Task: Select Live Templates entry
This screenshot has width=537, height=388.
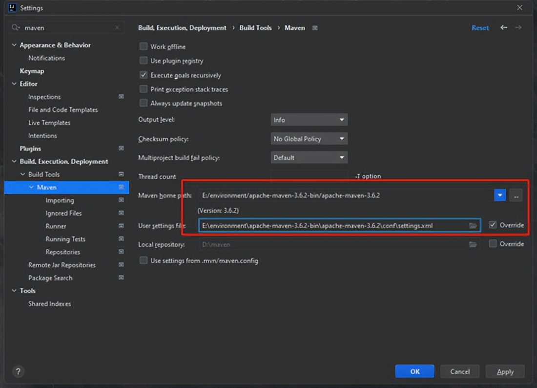Action: point(49,123)
